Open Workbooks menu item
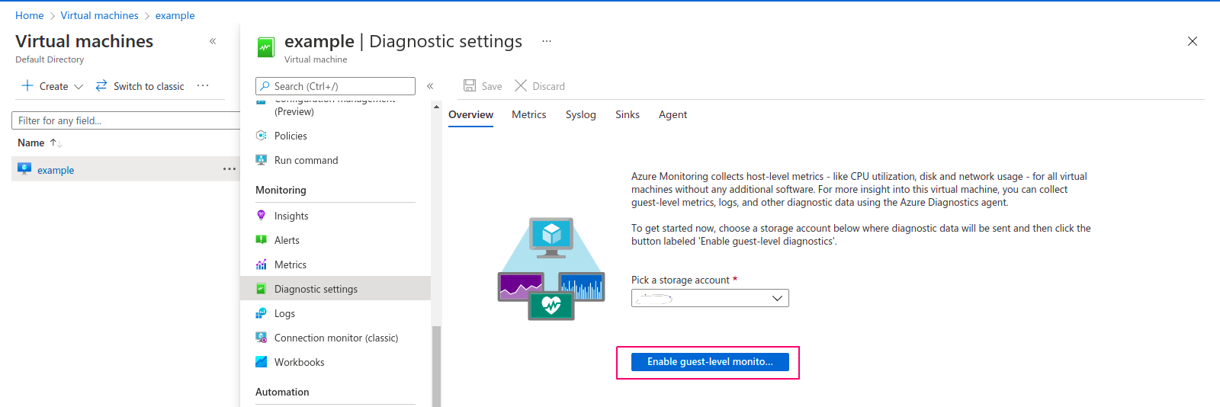Image resolution: width=1220 pixels, height=407 pixels. (x=299, y=362)
